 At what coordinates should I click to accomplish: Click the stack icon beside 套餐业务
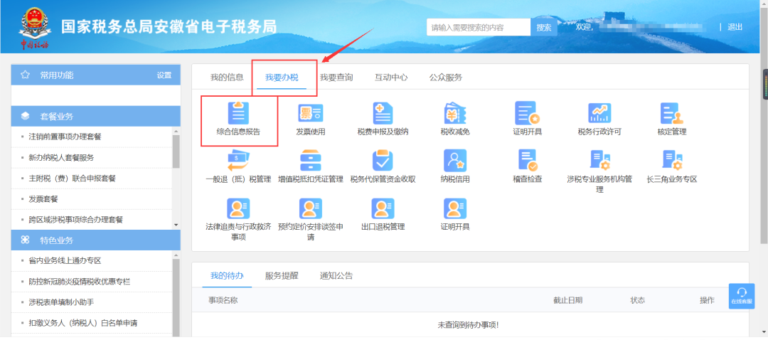[25, 116]
